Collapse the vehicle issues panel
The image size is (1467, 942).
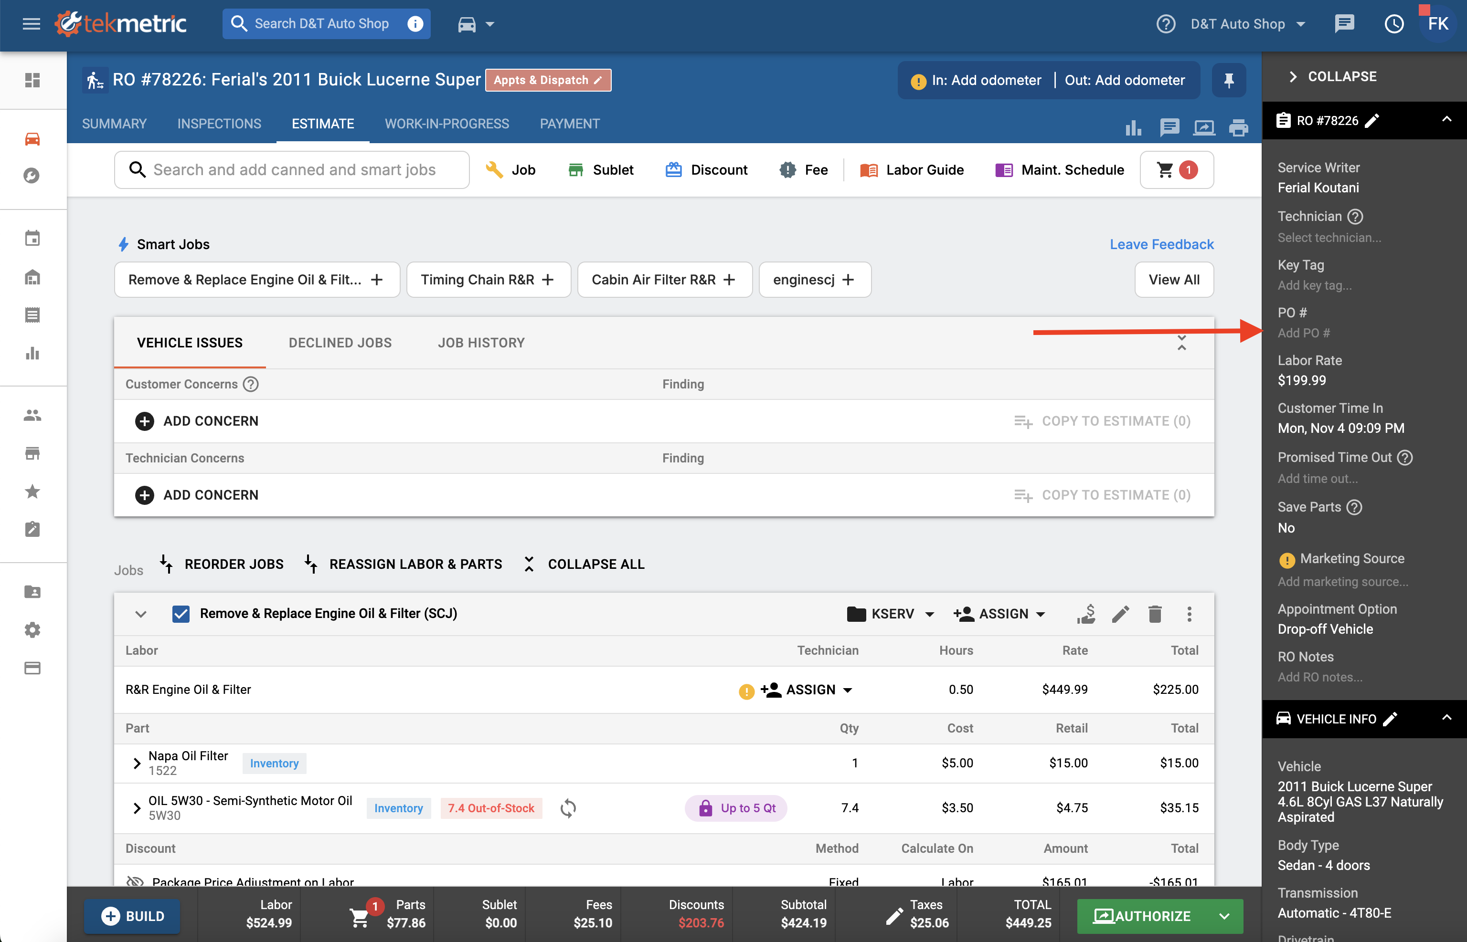[x=1181, y=343]
